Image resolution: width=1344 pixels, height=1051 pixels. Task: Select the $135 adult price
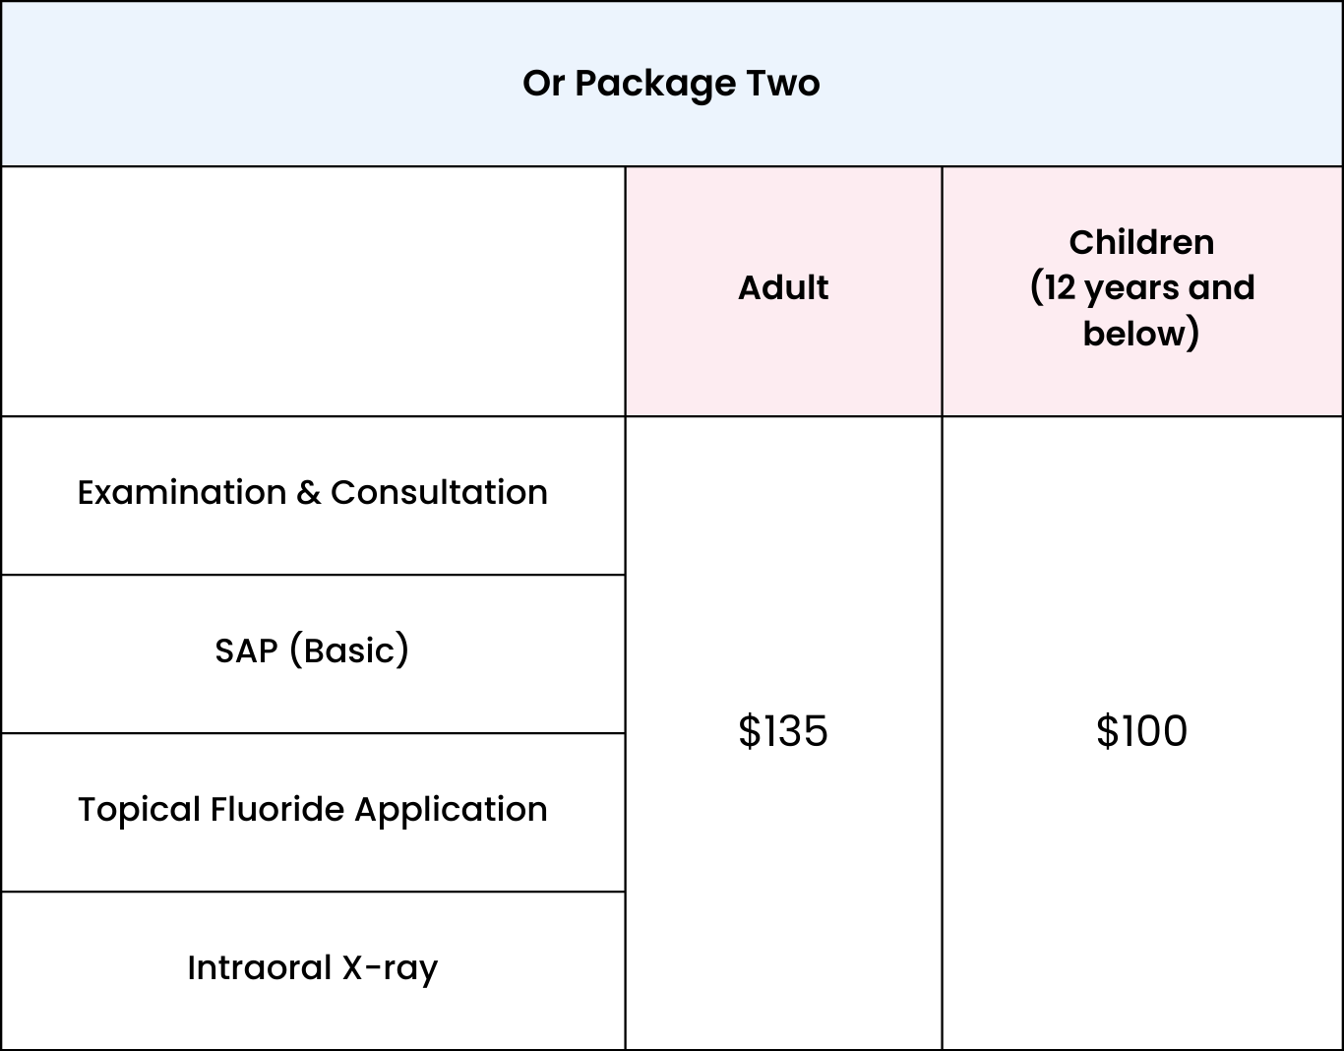click(x=783, y=731)
